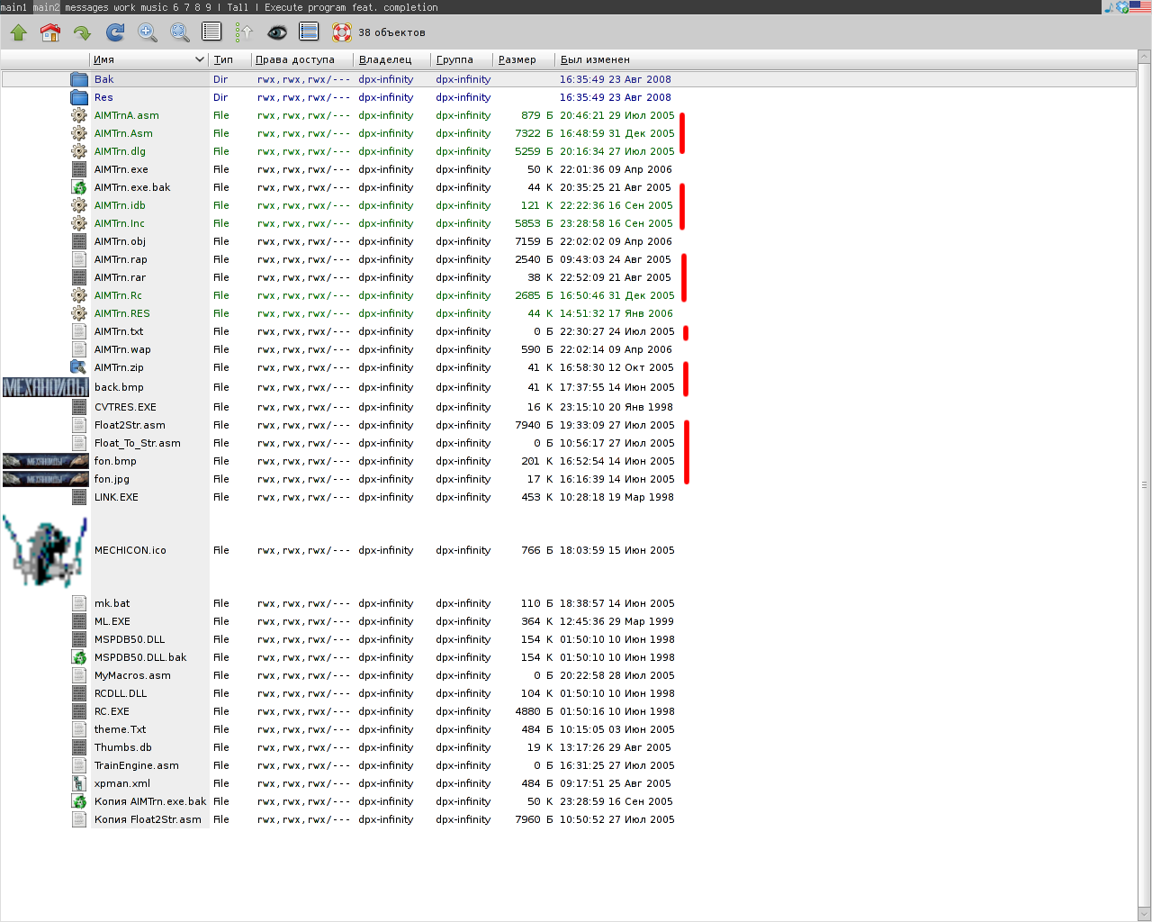Click the zoom in magnifier icon

click(148, 33)
